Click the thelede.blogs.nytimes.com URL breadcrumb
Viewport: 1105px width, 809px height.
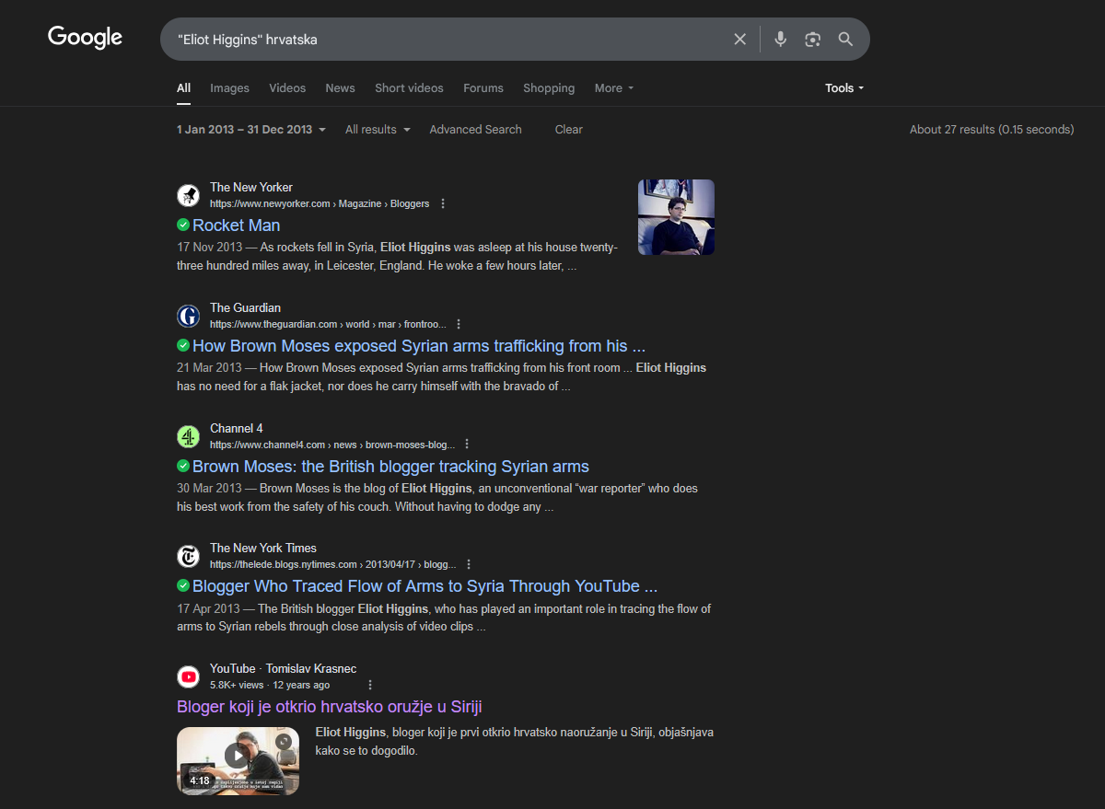click(x=333, y=564)
